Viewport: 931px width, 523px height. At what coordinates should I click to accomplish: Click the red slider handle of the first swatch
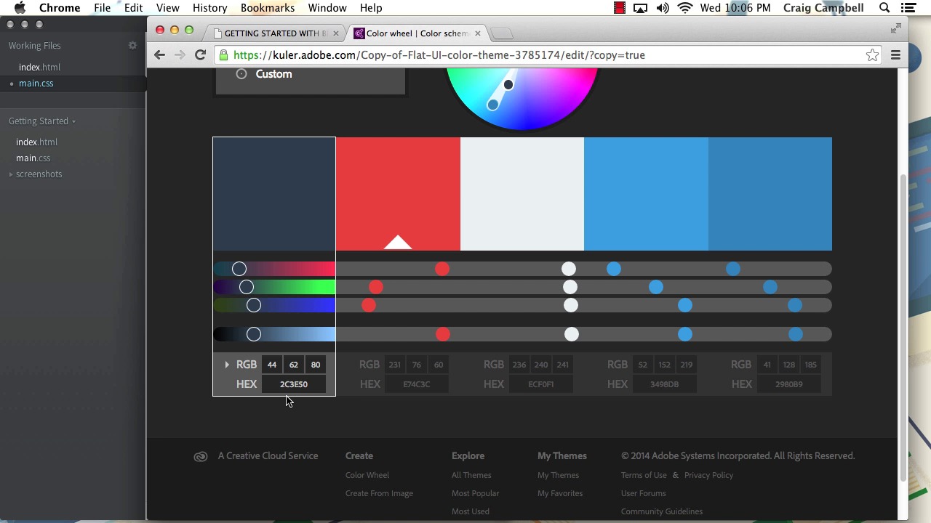239,269
